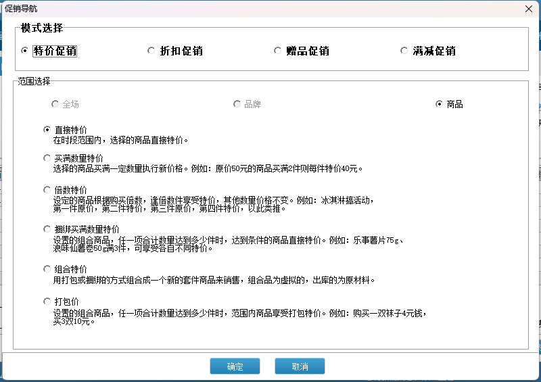Screen dimensions: 541x382
Task: Select the 直接特价 option
Action: pos(47,129)
